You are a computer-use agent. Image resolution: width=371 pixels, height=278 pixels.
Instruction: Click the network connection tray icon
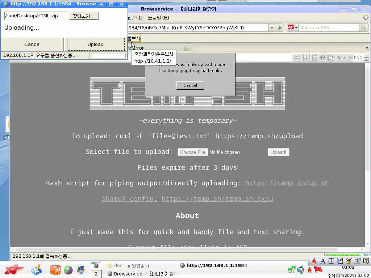coord(292,269)
